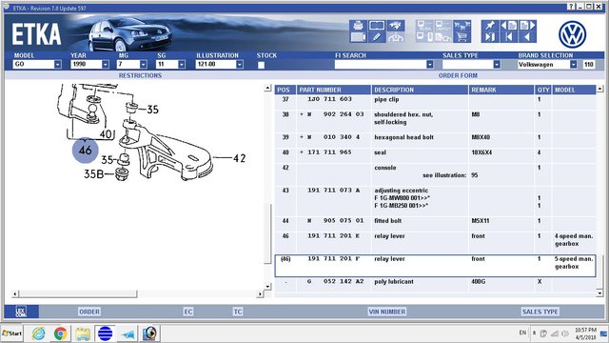Image resolution: width=609 pixels, height=343 pixels.
Task: Select the pencil edit icon
Action: pyautogui.click(x=377, y=37)
